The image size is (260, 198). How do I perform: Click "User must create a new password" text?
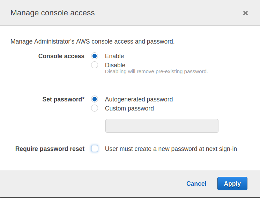[171, 149]
